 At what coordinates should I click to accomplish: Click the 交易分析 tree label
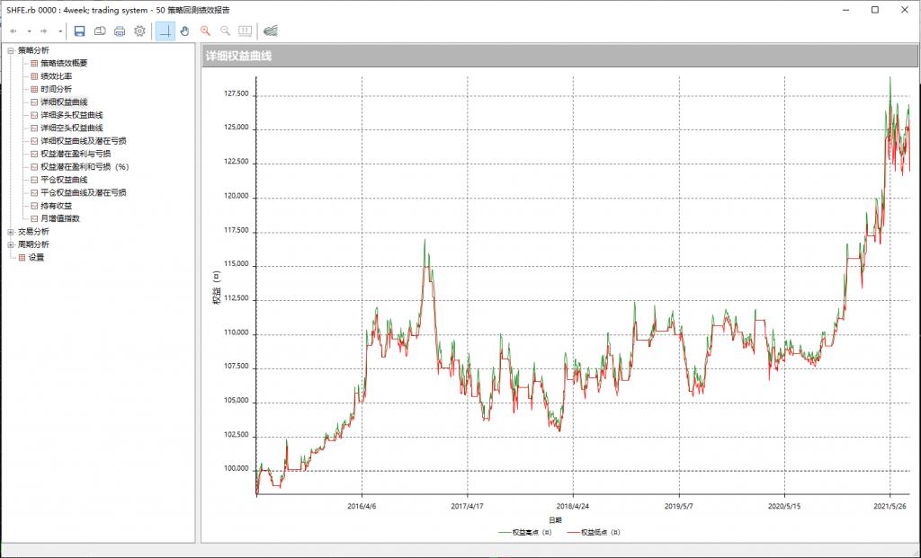[33, 232]
